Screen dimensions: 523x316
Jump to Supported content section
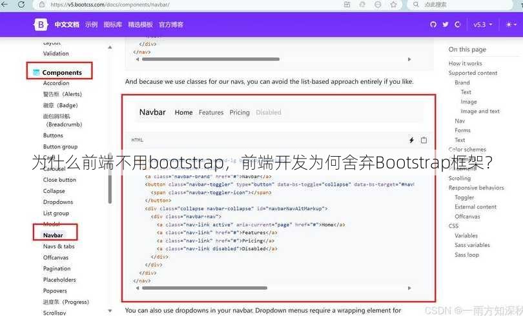click(473, 73)
